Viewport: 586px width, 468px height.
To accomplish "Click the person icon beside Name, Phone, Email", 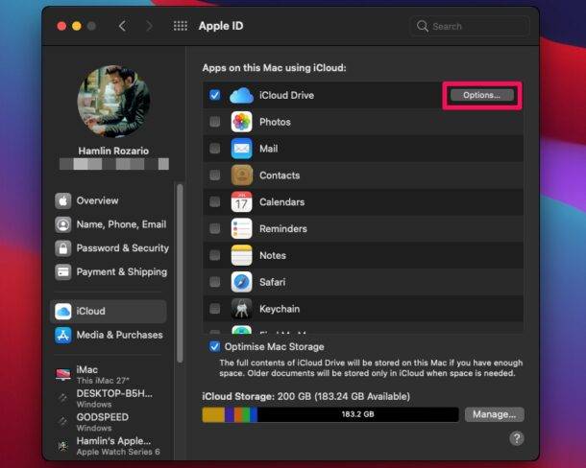I will [x=63, y=224].
